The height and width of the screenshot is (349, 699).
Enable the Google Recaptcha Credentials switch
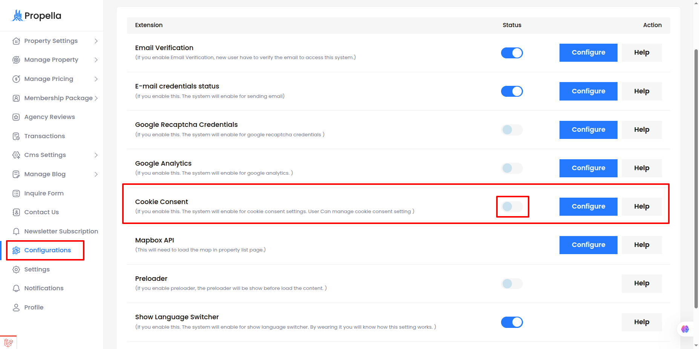512,130
